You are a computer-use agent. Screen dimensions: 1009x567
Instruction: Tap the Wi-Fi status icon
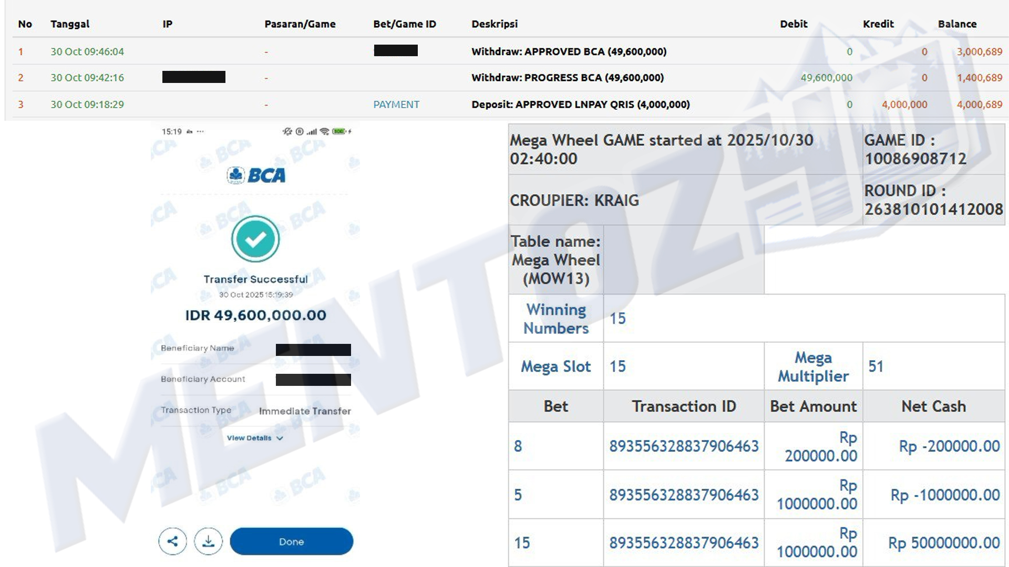[324, 131]
